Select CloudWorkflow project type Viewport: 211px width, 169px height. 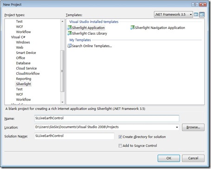tap(28, 73)
